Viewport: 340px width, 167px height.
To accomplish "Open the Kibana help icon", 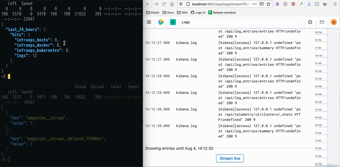I will point(310,22).
